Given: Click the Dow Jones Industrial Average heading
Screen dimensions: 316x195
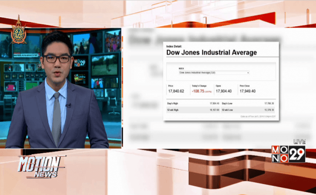Looking at the screenshot, I should (x=211, y=53).
